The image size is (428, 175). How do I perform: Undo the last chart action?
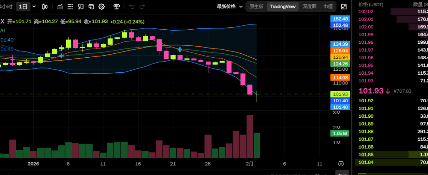tap(132, 6)
